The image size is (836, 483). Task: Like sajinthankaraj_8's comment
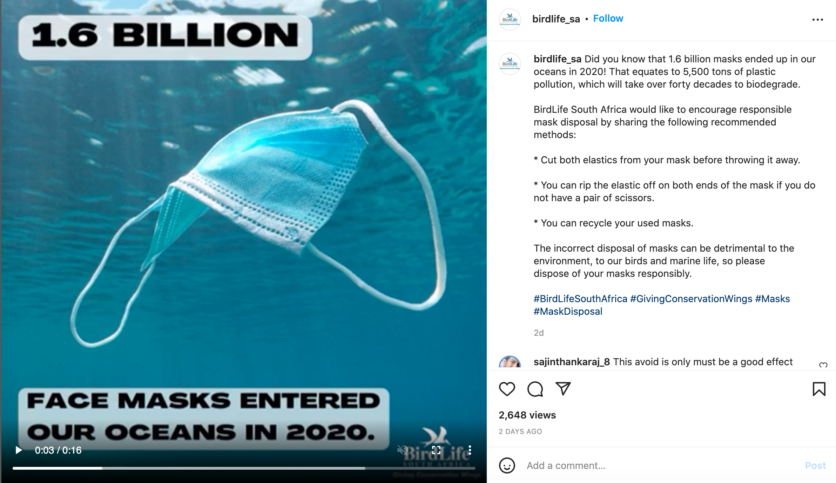coord(823,365)
